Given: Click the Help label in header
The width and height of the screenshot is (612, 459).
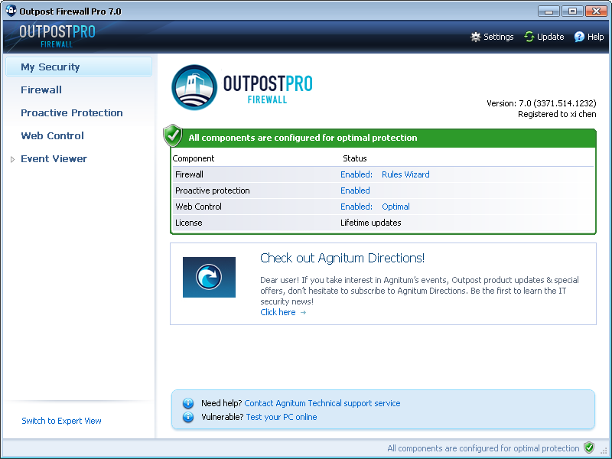Looking at the screenshot, I should coord(596,37).
